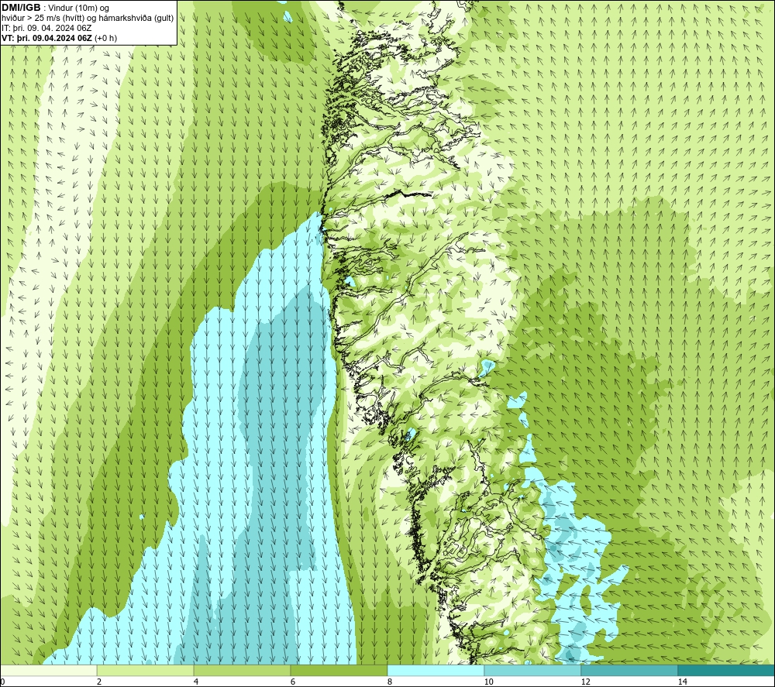The image size is (775, 687).
Task: Click the scale label '0'
Action: pos(2,682)
